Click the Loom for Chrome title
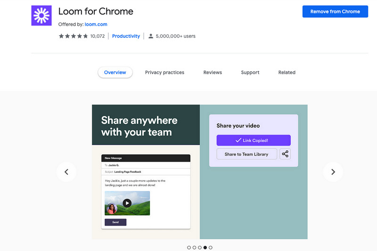377x251 pixels. pyautogui.click(x=96, y=11)
